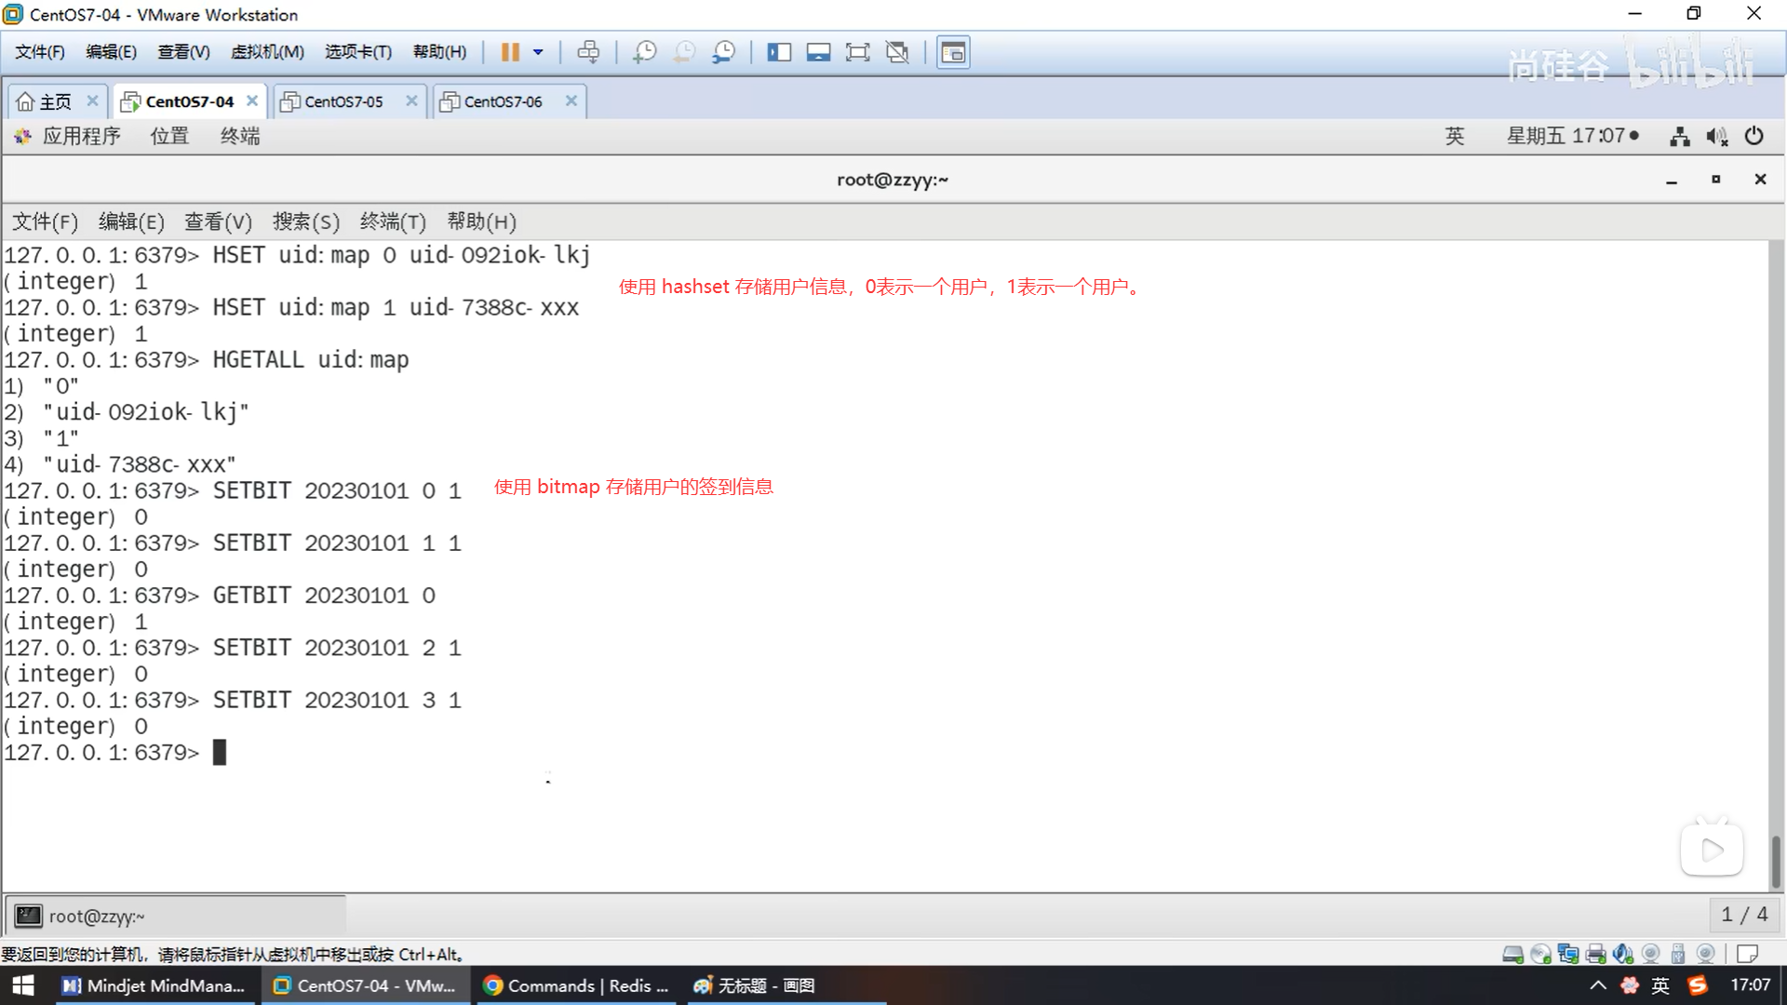This screenshot has width=1787, height=1005.
Task: Click root@zzyy:~ taskbar window button
Action: click(97, 917)
